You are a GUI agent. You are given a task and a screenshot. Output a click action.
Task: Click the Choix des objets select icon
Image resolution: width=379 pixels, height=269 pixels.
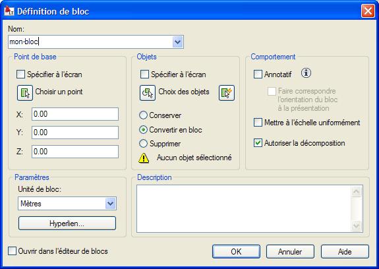(x=148, y=93)
